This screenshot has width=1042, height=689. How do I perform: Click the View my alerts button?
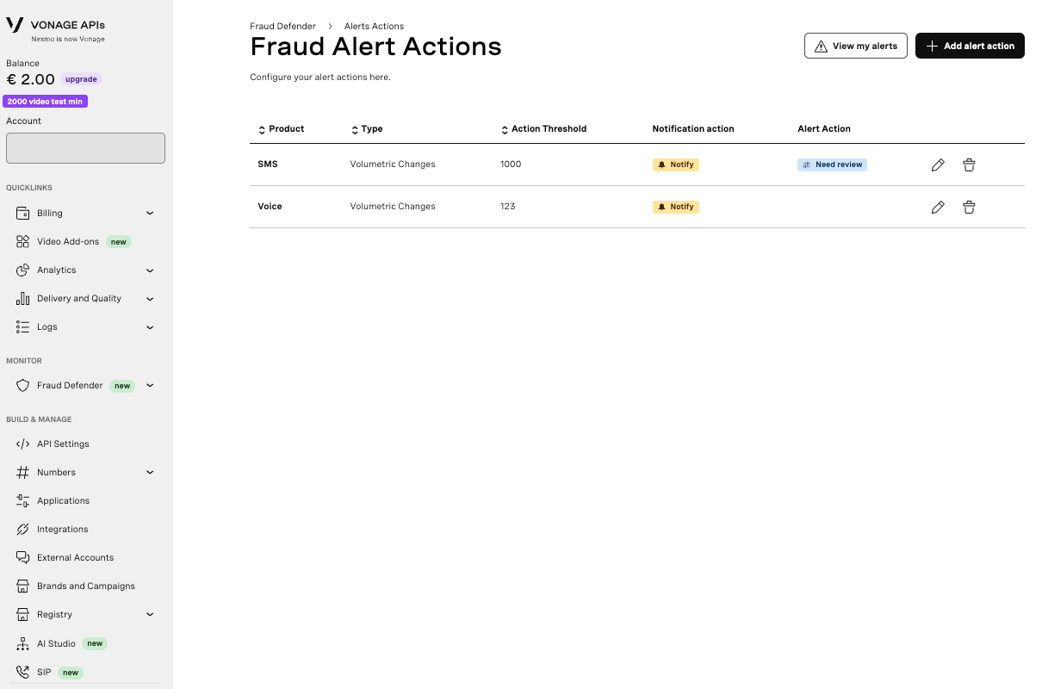click(855, 46)
